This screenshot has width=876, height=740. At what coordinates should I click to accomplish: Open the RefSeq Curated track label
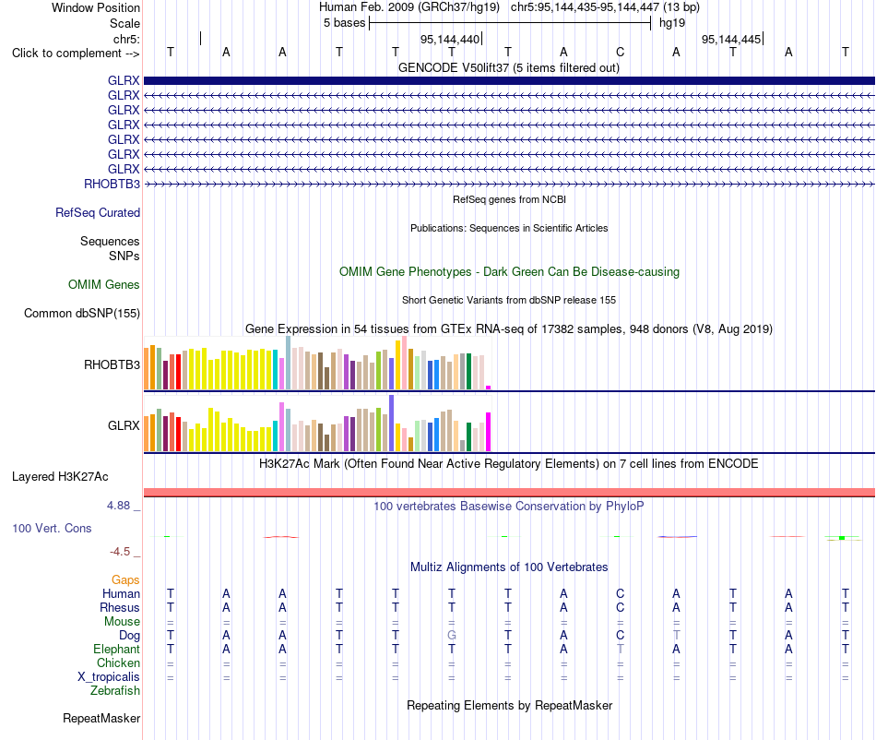point(98,212)
